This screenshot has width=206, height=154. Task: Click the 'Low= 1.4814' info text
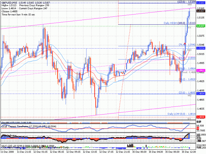pyautogui.click(x=9, y=9)
